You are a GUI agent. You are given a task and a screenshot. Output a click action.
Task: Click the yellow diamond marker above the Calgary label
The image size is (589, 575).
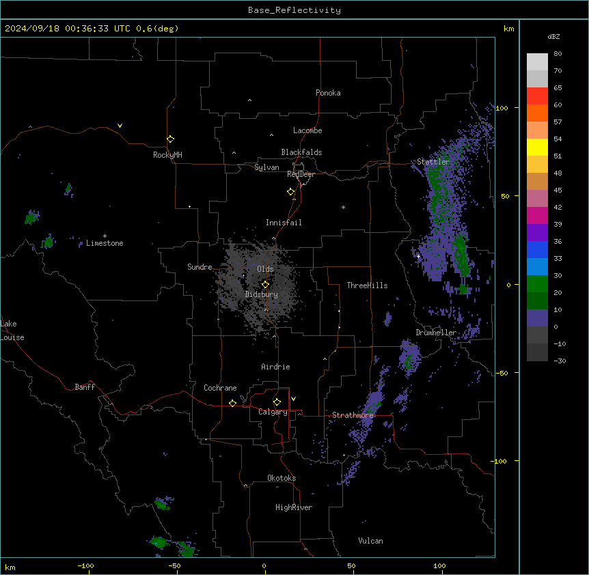pos(277,402)
